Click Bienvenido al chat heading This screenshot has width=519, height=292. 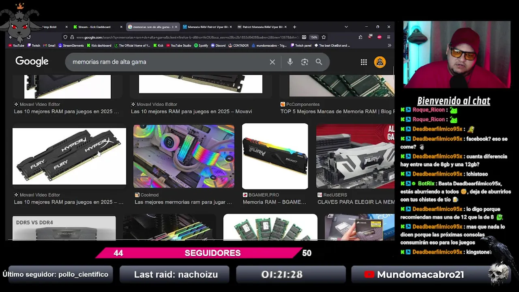(x=454, y=101)
